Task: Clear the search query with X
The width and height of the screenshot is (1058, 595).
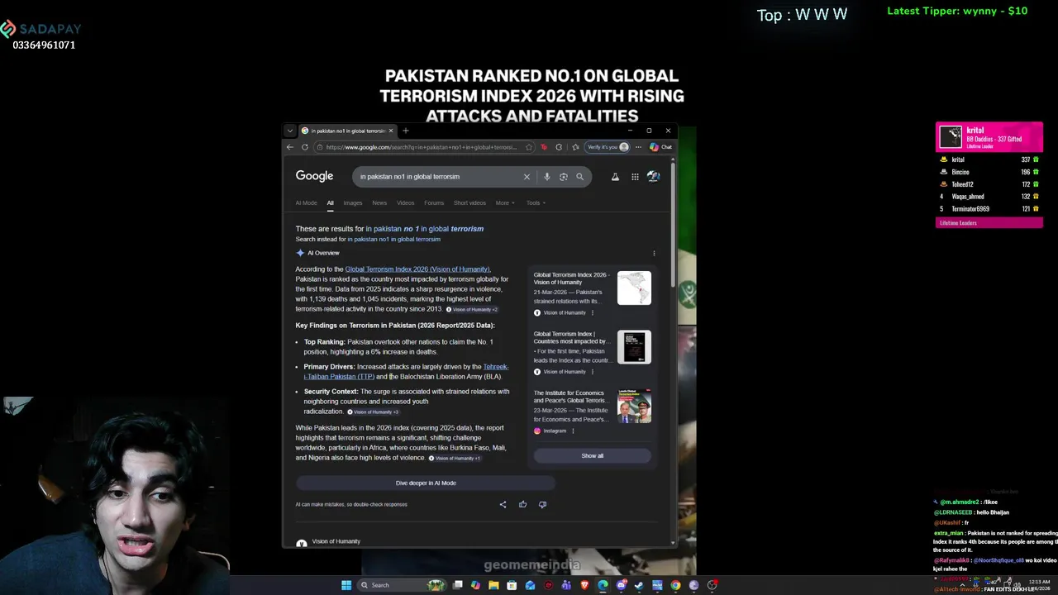Action: point(527,176)
